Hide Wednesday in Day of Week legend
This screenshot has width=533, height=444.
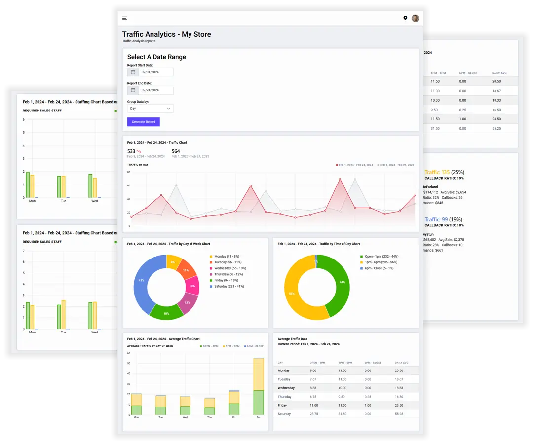click(x=229, y=268)
